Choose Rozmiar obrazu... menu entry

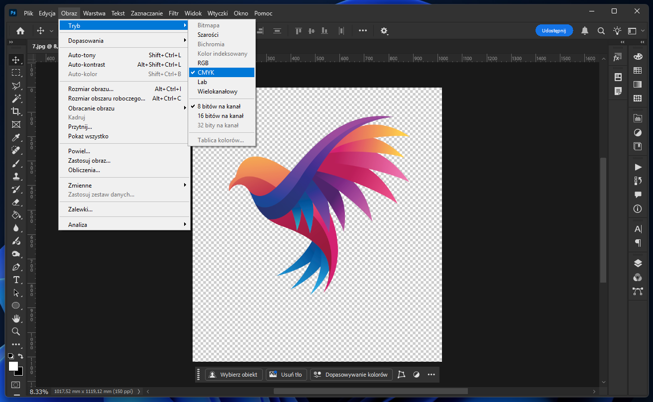[91, 90]
